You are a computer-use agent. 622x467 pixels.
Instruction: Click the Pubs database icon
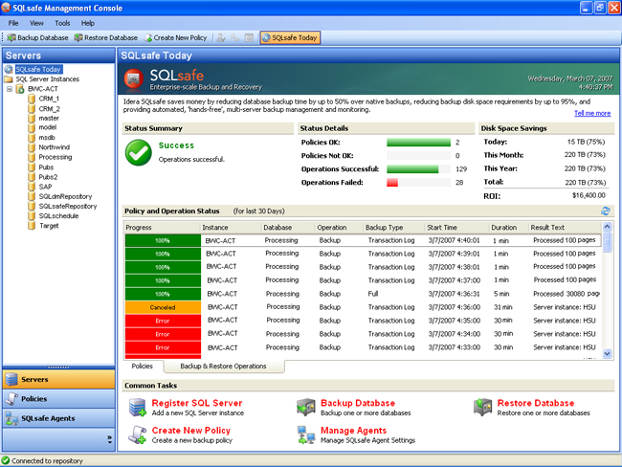[32, 167]
